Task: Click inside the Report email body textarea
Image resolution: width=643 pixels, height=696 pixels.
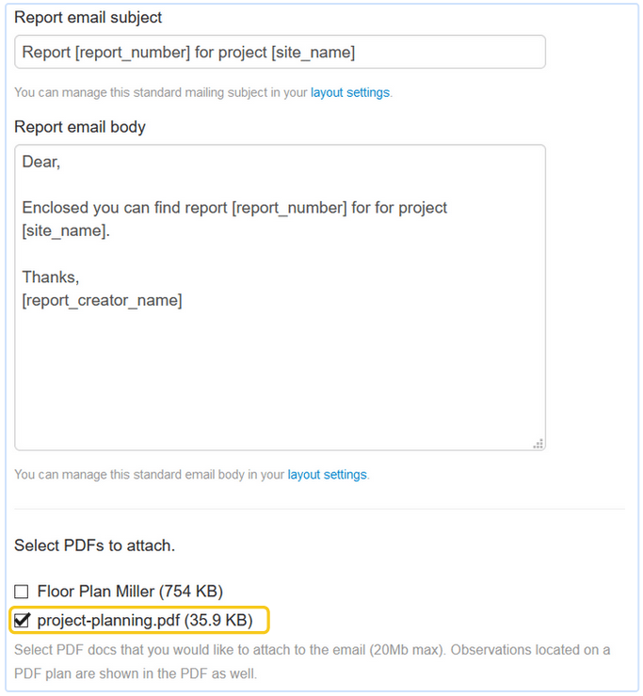Action: (x=280, y=376)
